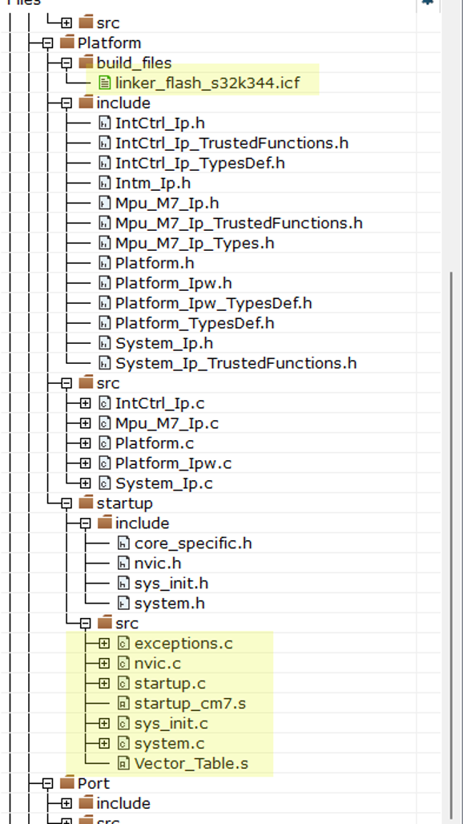Expand the Platform_Ipw.c node
The image size is (463, 824).
85,463
